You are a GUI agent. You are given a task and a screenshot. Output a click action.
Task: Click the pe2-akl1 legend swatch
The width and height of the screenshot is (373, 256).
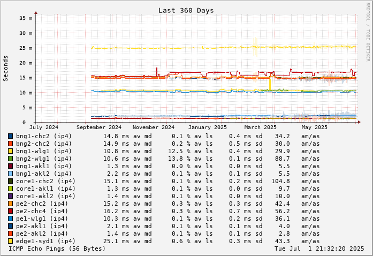pyautogui.click(x=10, y=226)
